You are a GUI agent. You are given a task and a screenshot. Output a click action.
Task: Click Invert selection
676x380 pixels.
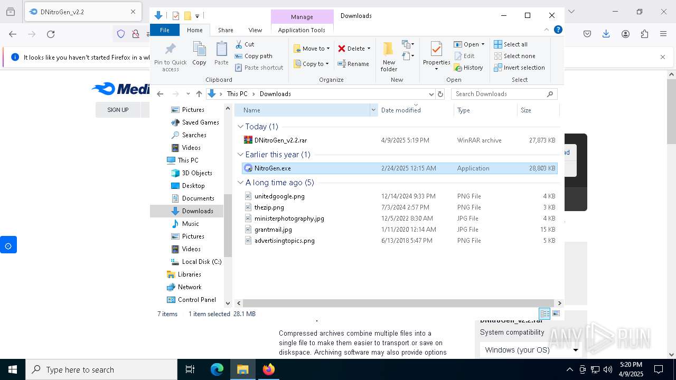[x=519, y=68]
